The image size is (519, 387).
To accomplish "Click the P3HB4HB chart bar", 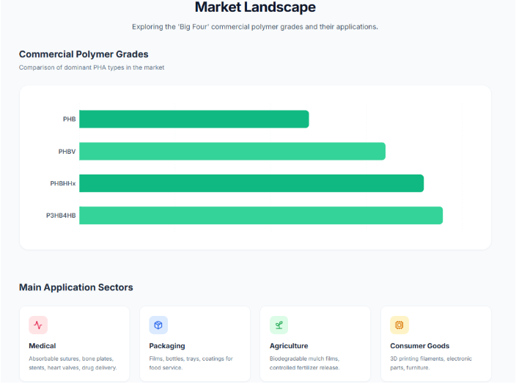I will 260,215.
